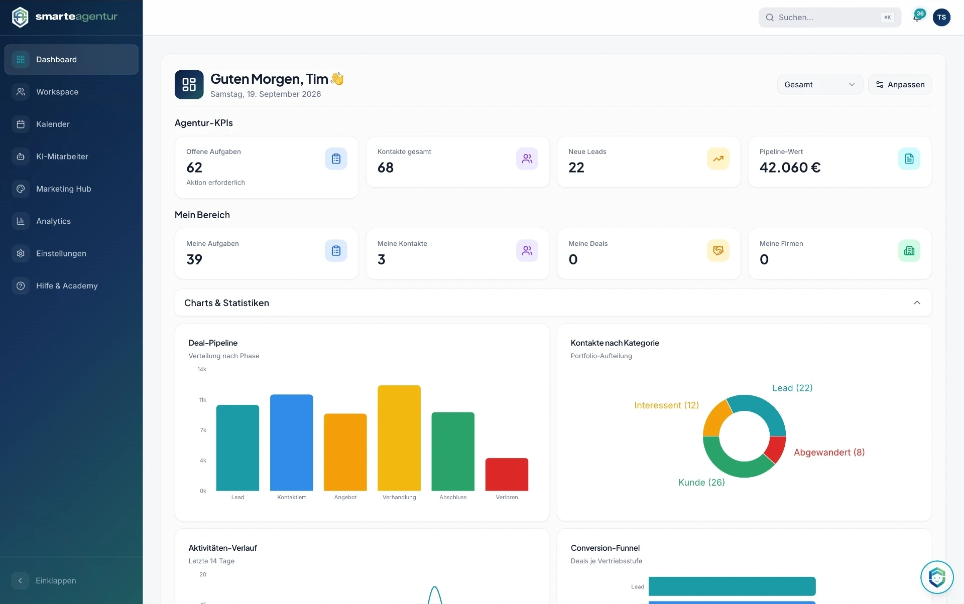
Task: Open notifications bell with 36 badge
Action: click(917, 17)
